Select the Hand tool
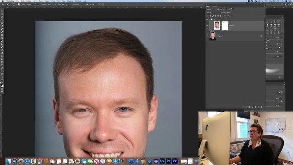This screenshot has width=293, height=165. 2,74
